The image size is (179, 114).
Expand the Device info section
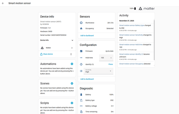(x=72, y=40)
